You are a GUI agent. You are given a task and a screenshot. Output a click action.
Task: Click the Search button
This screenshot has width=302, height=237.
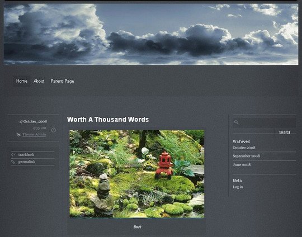coord(285,132)
